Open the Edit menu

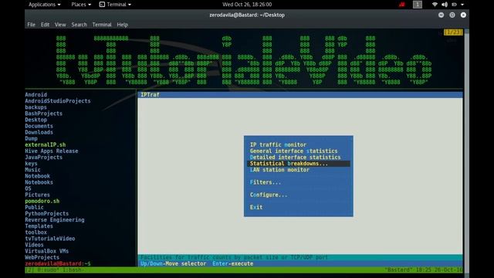(45, 25)
